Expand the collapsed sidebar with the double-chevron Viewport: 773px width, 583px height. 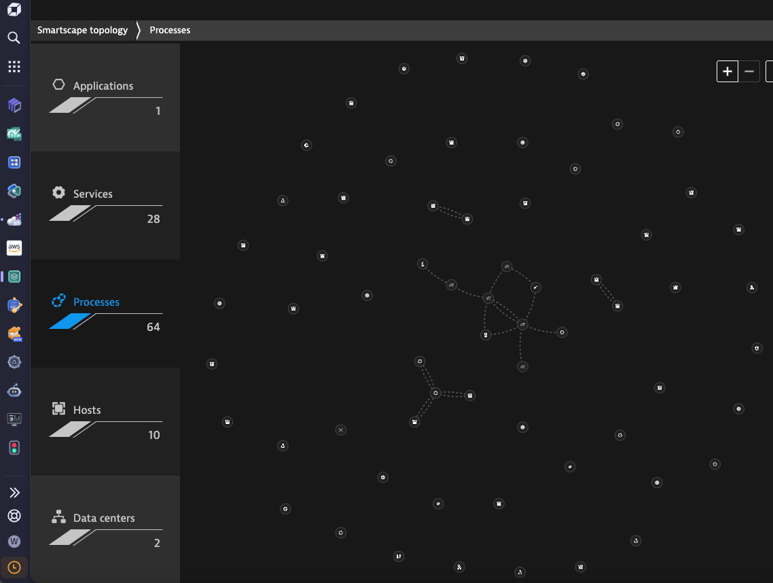14,492
